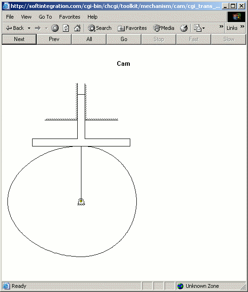The width and height of the screenshot is (248, 292).
Task: Show more toolbar buttons chevron
Action: tap(221, 26)
